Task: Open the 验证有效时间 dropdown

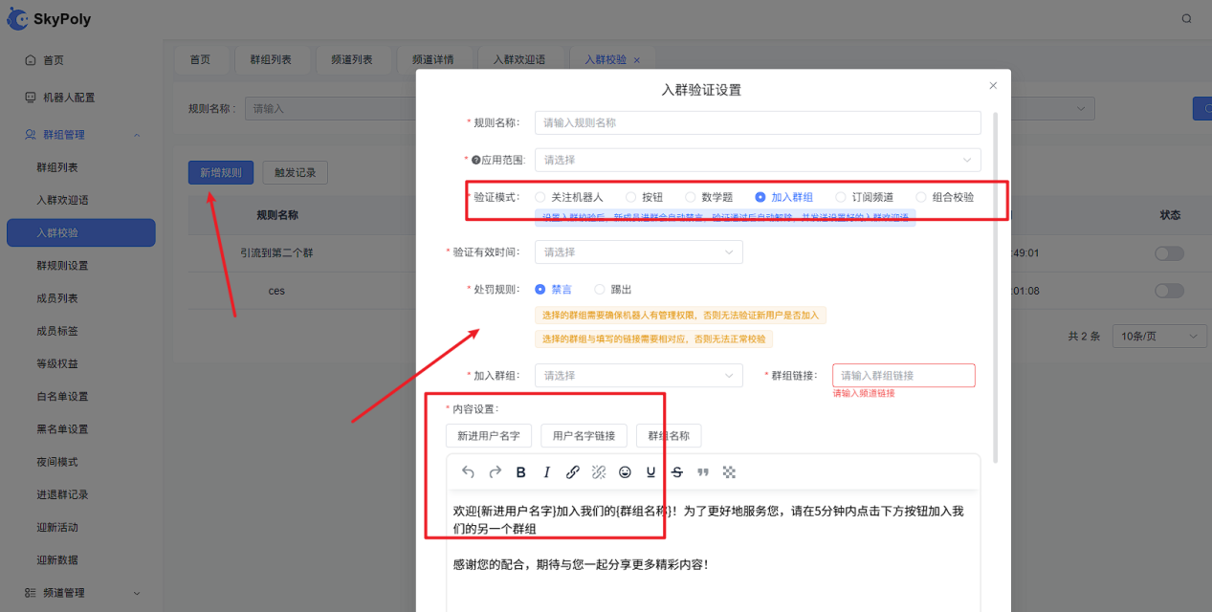Action: [639, 252]
